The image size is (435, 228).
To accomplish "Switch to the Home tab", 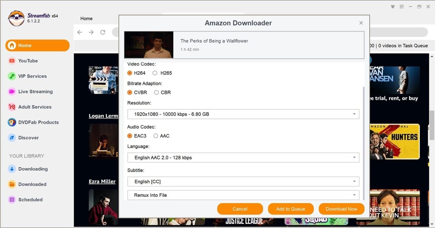I will coord(86,19).
